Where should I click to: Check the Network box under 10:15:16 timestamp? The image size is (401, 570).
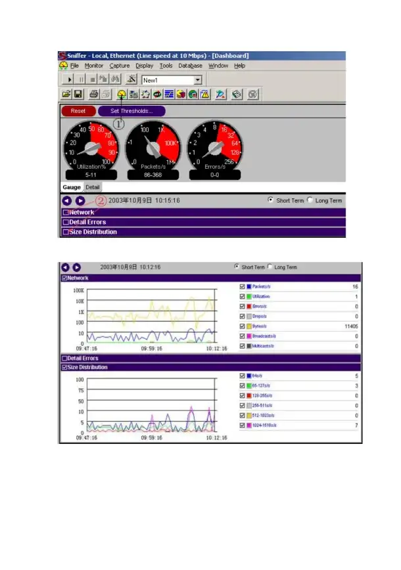[66, 212]
